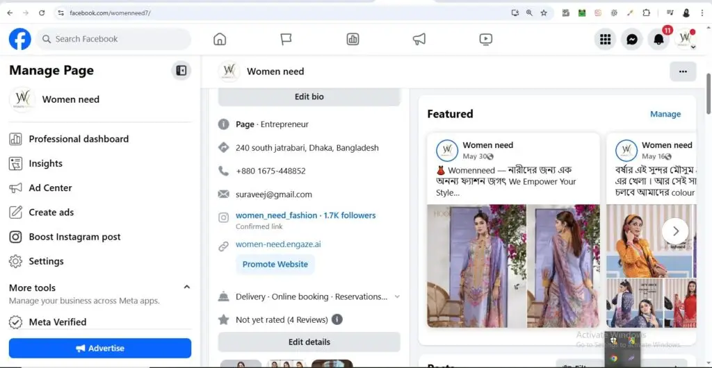This screenshot has height=368, width=712.
Task: Open the Chrome profile avatar
Action: pyautogui.click(x=686, y=13)
